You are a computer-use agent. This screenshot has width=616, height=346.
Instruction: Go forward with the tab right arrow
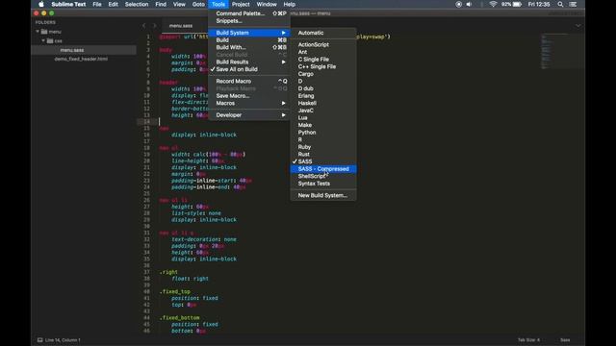154,26
